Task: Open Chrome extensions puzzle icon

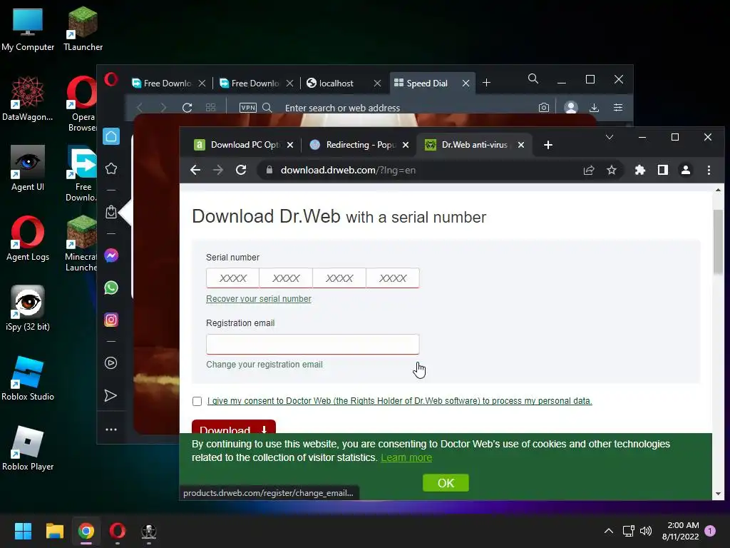Action: pyautogui.click(x=640, y=170)
